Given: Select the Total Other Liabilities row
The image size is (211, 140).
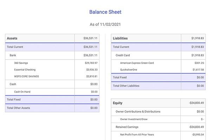Looking at the screenshot, I should [x=126, y=85].
